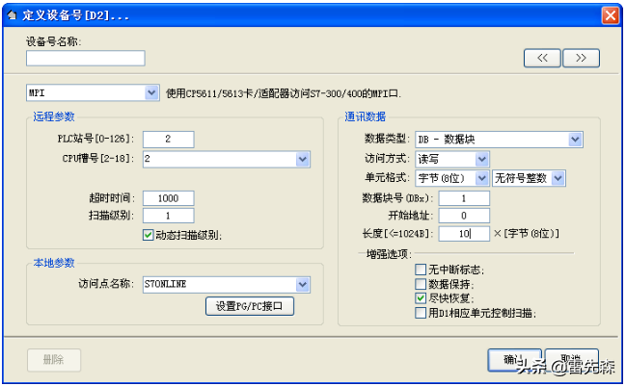Image resolution: width=626 pixels, height=386 pixels.
Task: Enable the 无中断标志 option
Action: 421,270
